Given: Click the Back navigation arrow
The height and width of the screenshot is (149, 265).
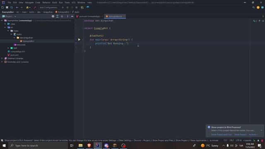Looking at the screenshot, I should point(17,7).
